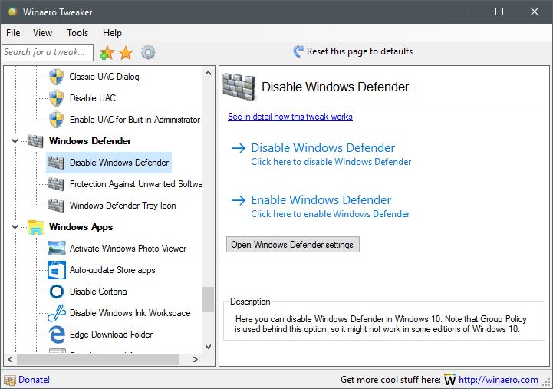Click the large wall icon in the page header

[x=239, y=87]
